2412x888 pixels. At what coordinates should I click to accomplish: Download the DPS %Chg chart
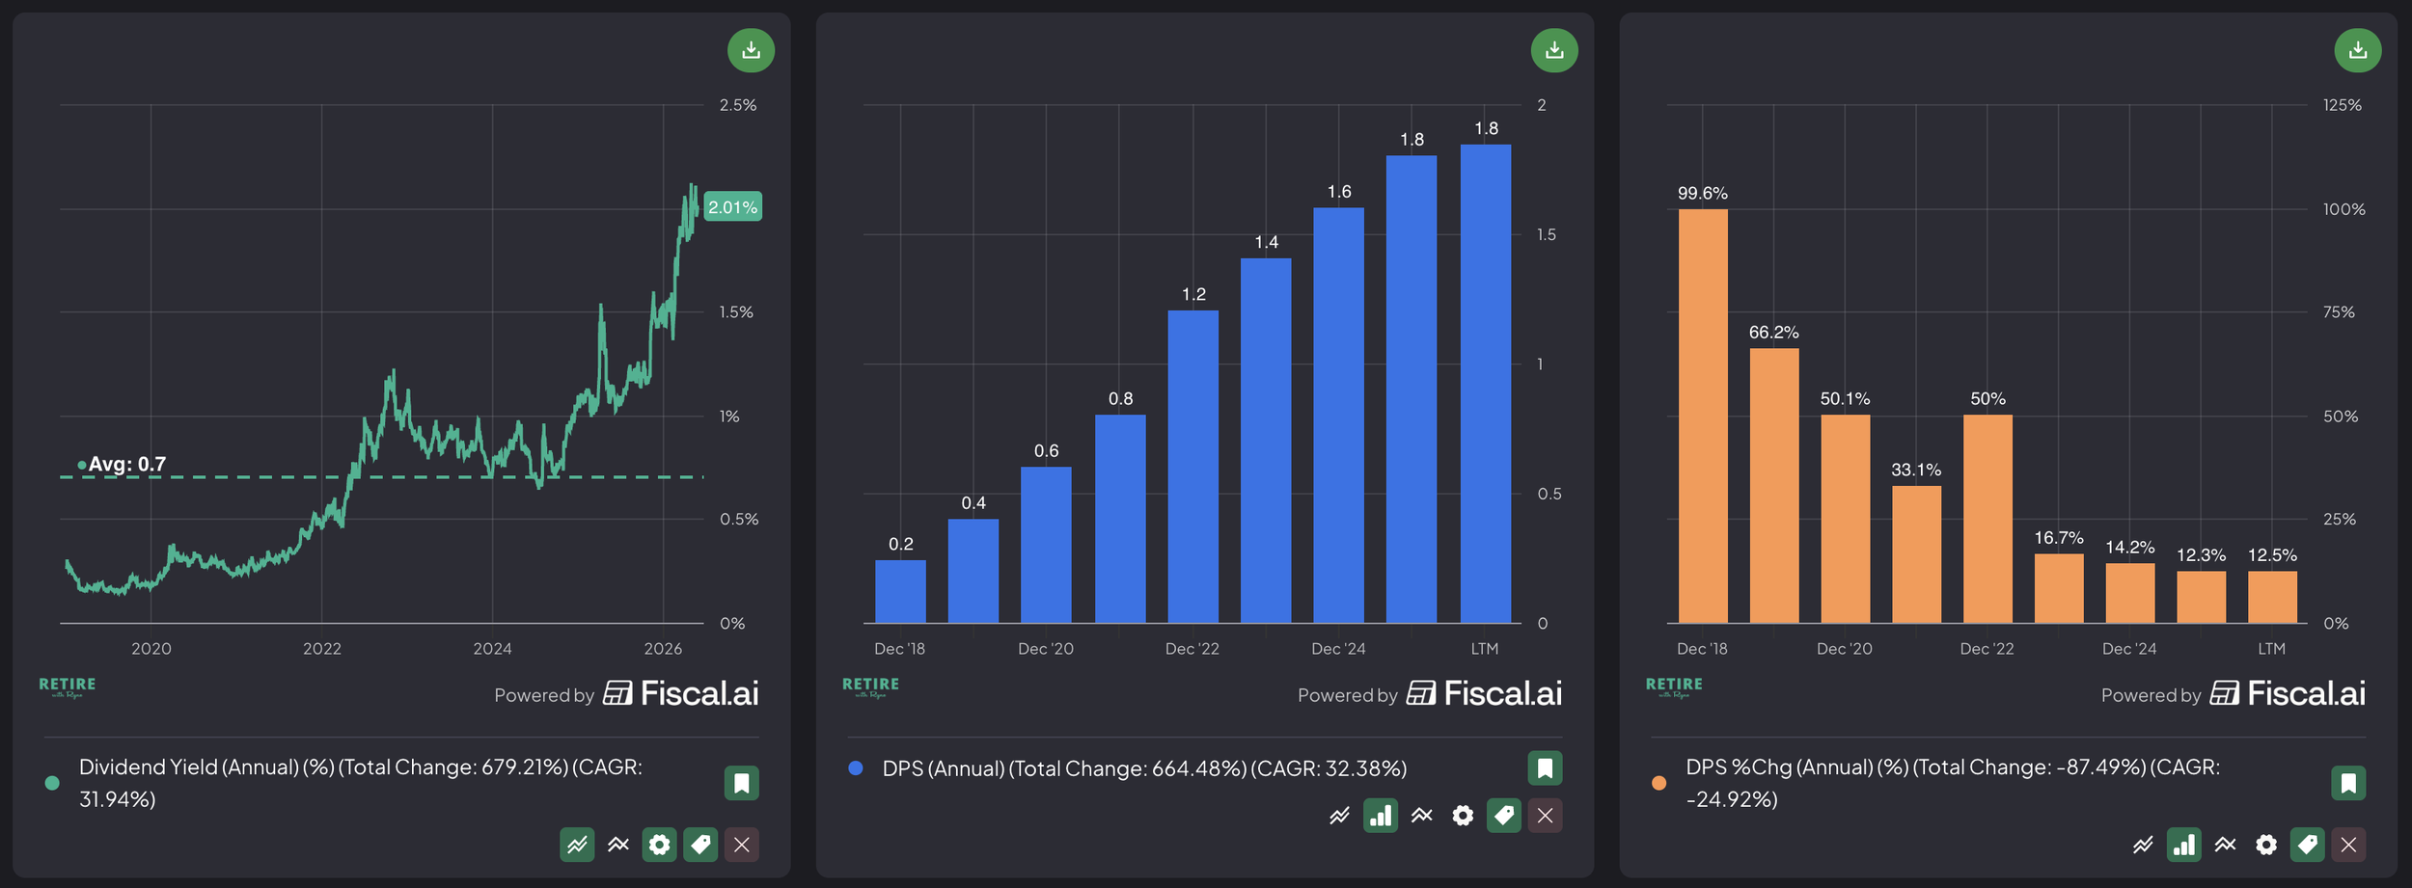click(2358, 50)
